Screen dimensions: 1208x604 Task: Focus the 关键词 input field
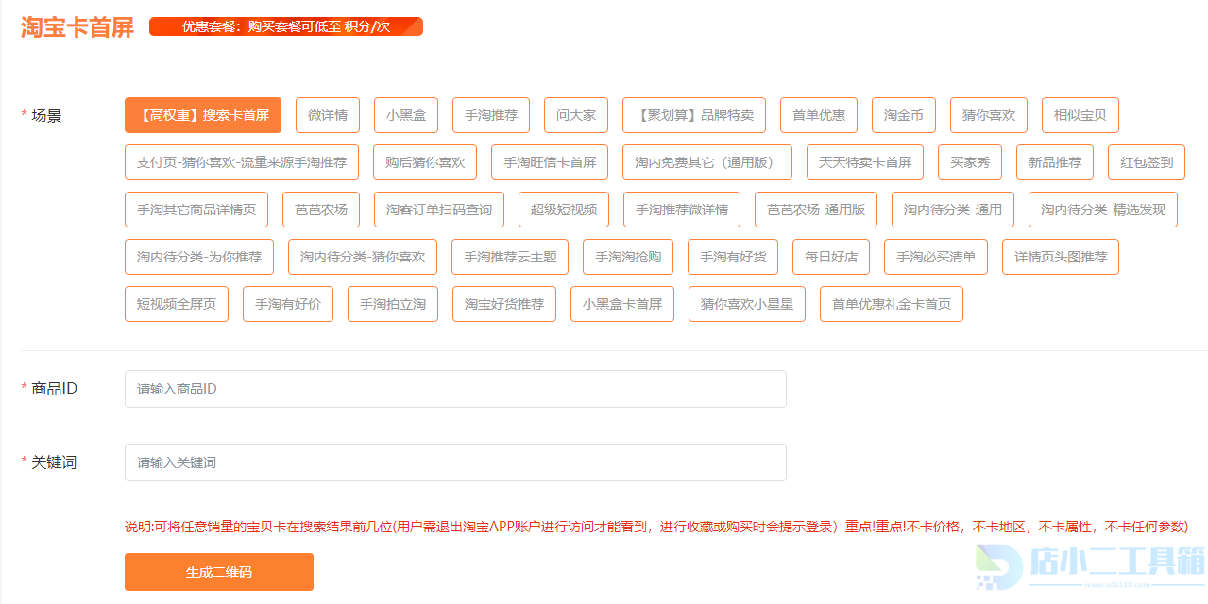pos(455,462)
